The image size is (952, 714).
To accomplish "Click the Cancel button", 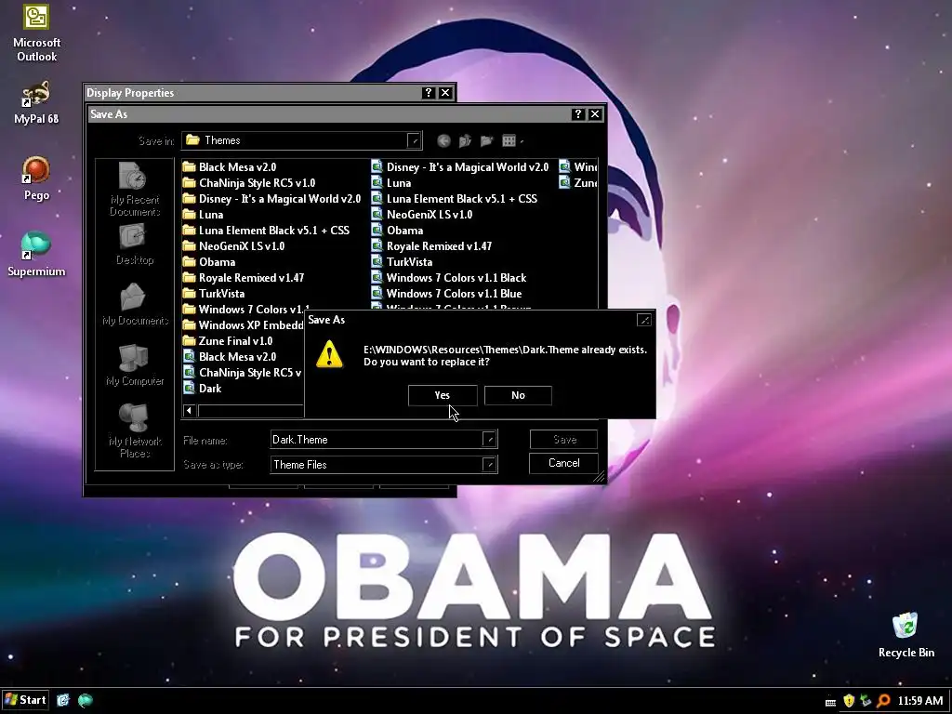I will click(x=564, y=463).
